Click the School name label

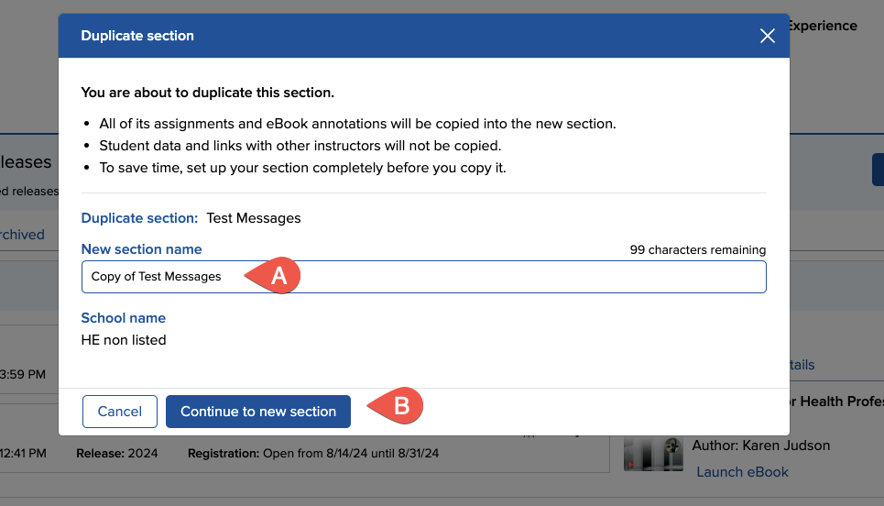point(123,318)
